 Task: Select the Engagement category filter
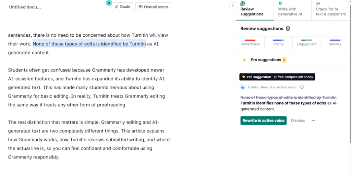click(x=306, y=42)
